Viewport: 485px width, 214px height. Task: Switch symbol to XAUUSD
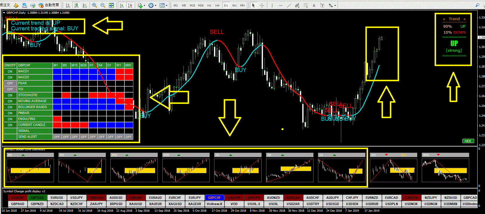[136, 204]
